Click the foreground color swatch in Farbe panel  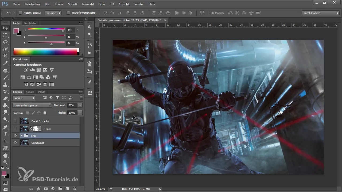click(16, 30)
